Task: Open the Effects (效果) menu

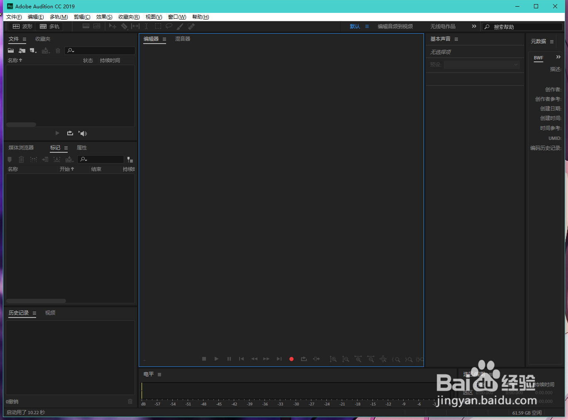Action: [x=104, y=17]
